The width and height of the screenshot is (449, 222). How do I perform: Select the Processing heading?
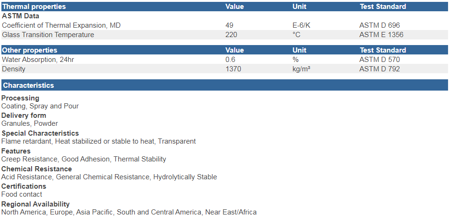coord(20,98)
